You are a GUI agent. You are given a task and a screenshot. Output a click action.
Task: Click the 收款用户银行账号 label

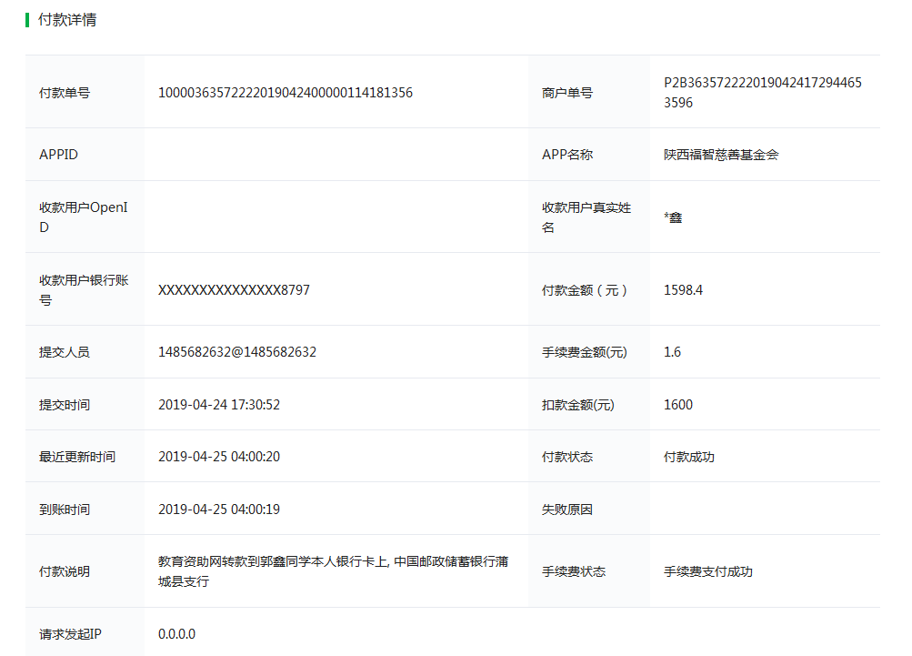[x=84, y=290]
